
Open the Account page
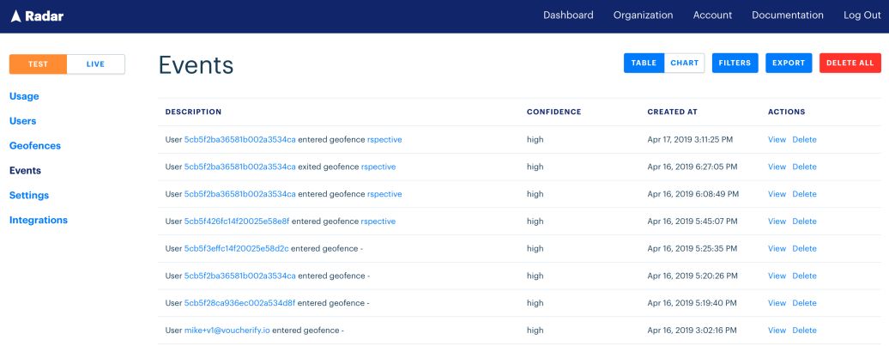click(x=712, y=15)
